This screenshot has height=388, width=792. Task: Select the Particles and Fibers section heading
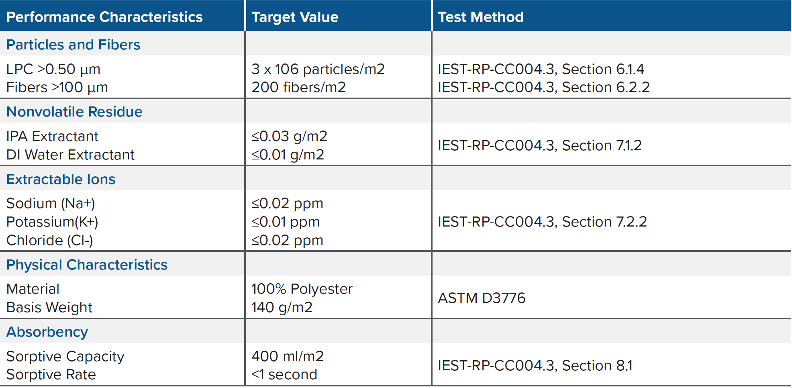[73, 45]
